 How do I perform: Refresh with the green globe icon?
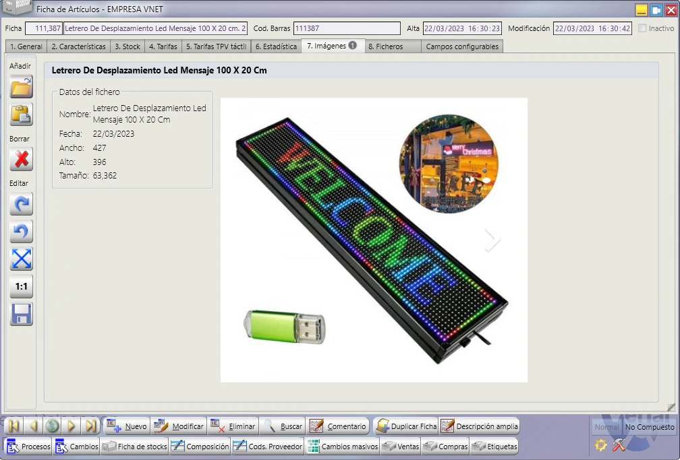(x=53, y=426)
